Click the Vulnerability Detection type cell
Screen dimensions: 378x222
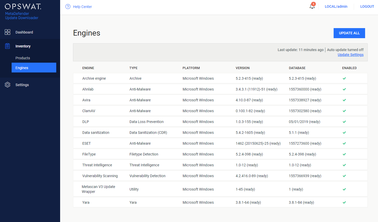147,176
